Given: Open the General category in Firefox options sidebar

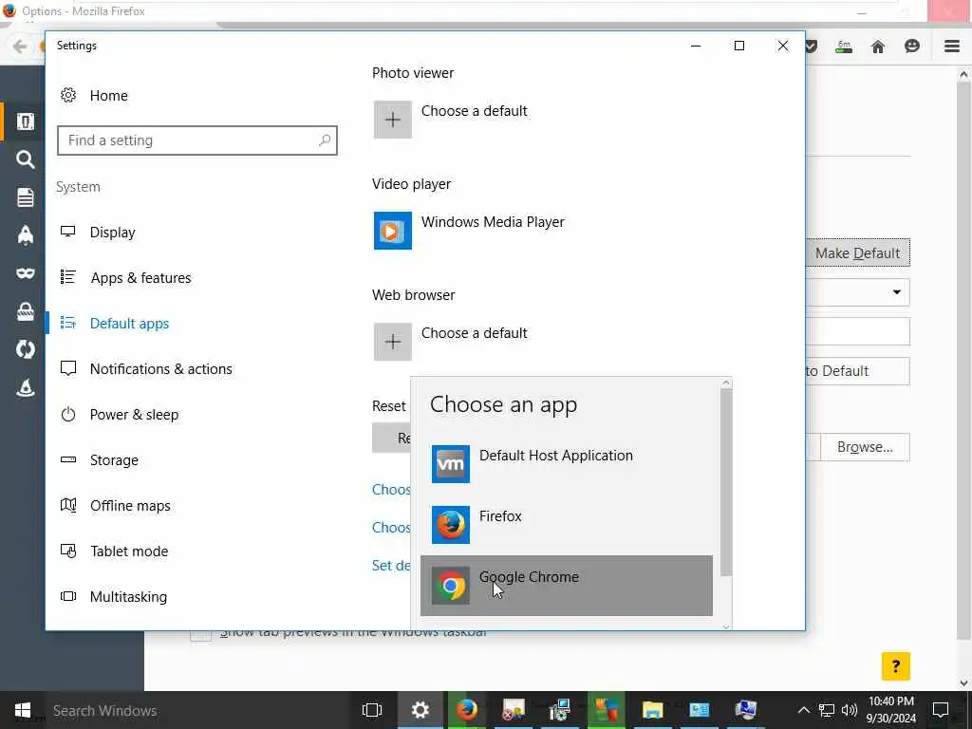Looking at the screenshot, I should pyautogui.click(x=25, y=121).
